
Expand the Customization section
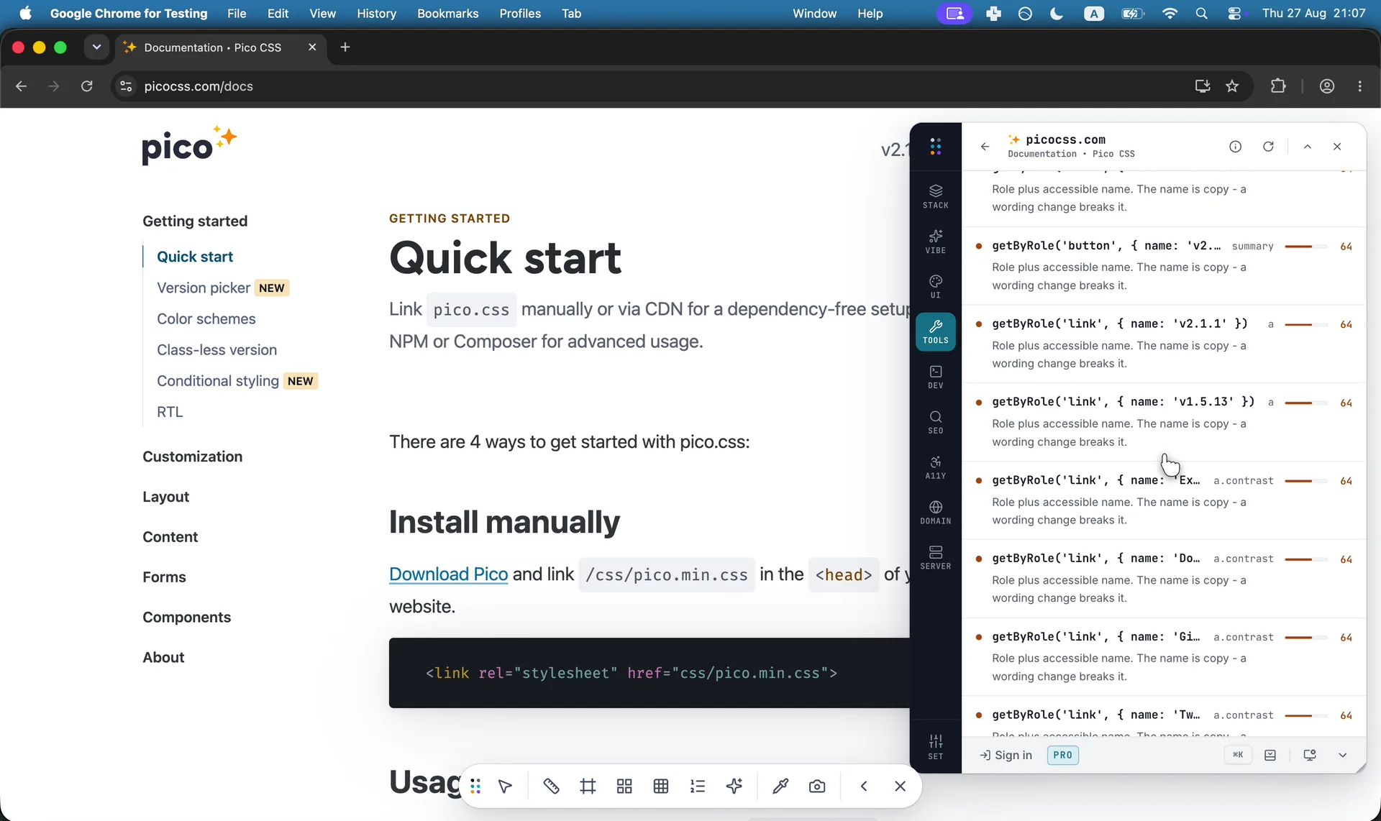pos(192,457)
